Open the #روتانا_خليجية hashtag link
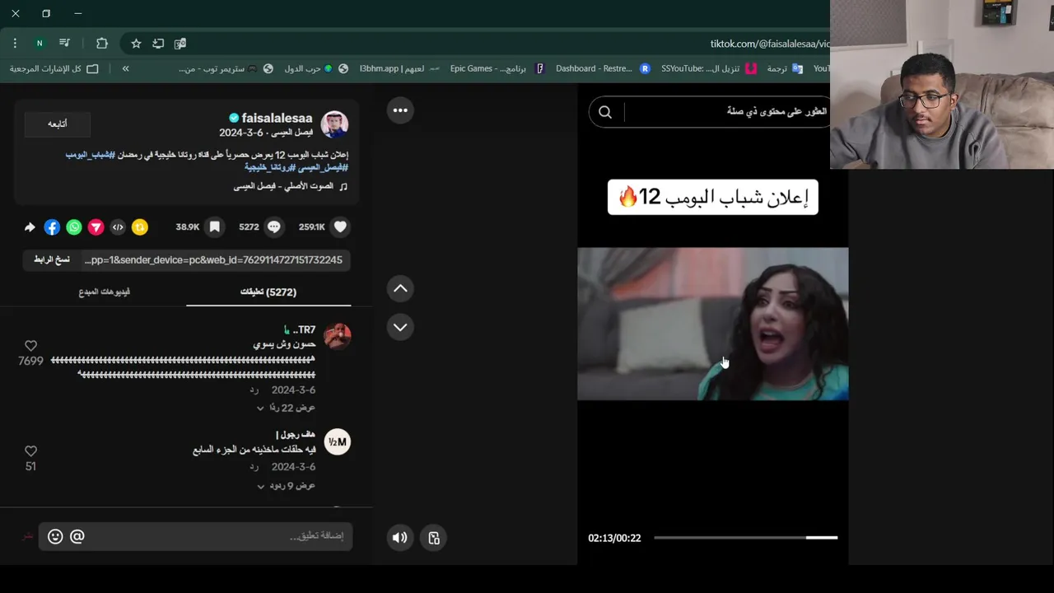This screenshot has height=593, width=1054. pos(269,167)
